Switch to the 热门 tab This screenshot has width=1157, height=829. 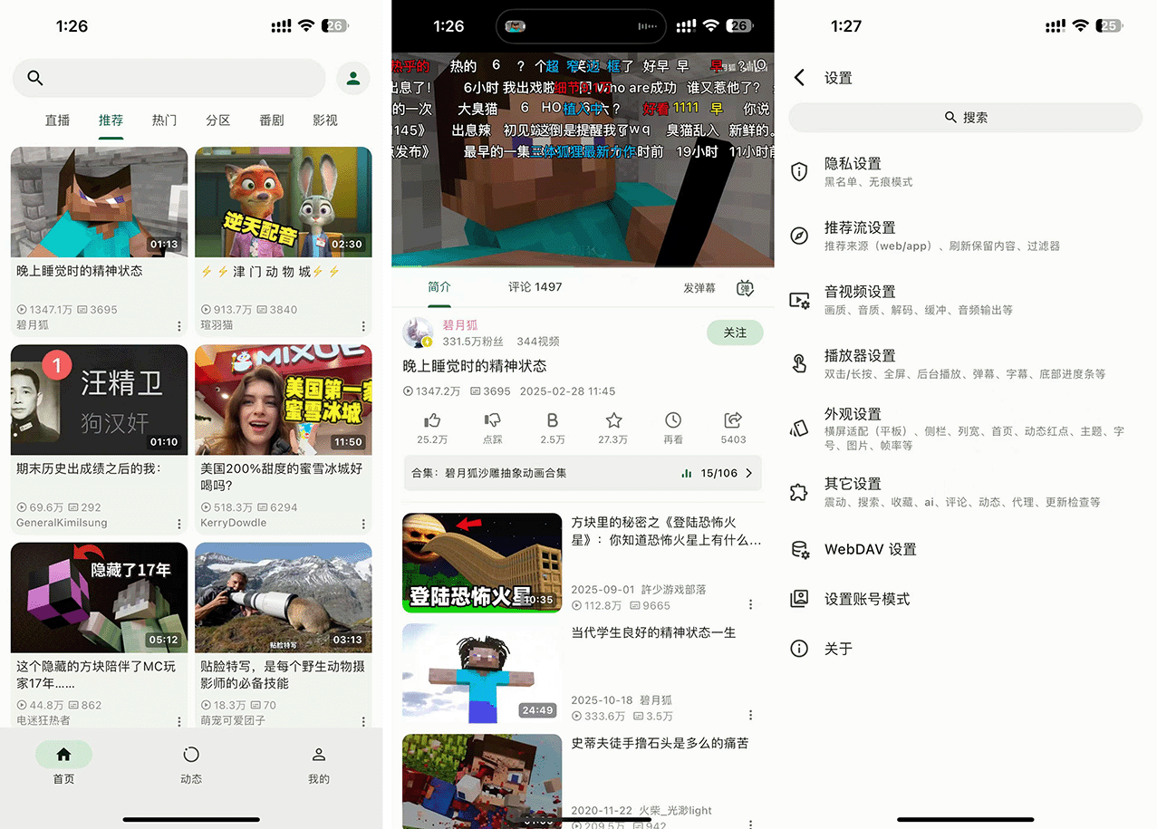click(x=164, y=120)
